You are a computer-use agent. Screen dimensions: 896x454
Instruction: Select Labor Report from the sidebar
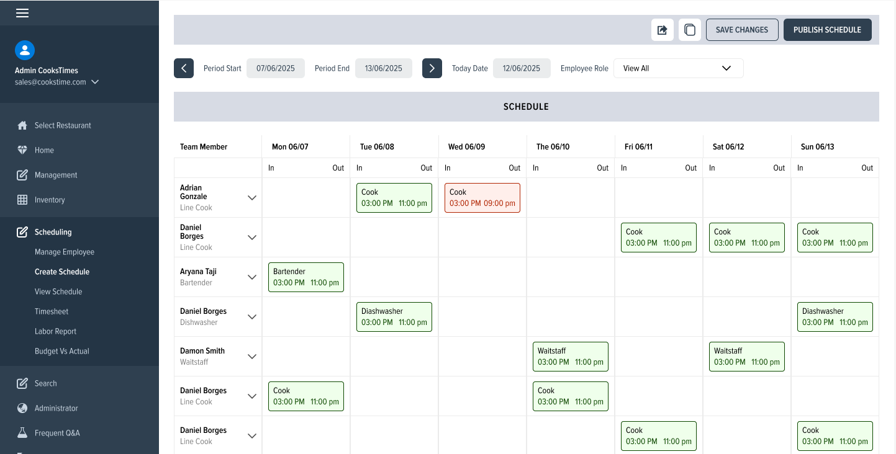click(56, 331)
